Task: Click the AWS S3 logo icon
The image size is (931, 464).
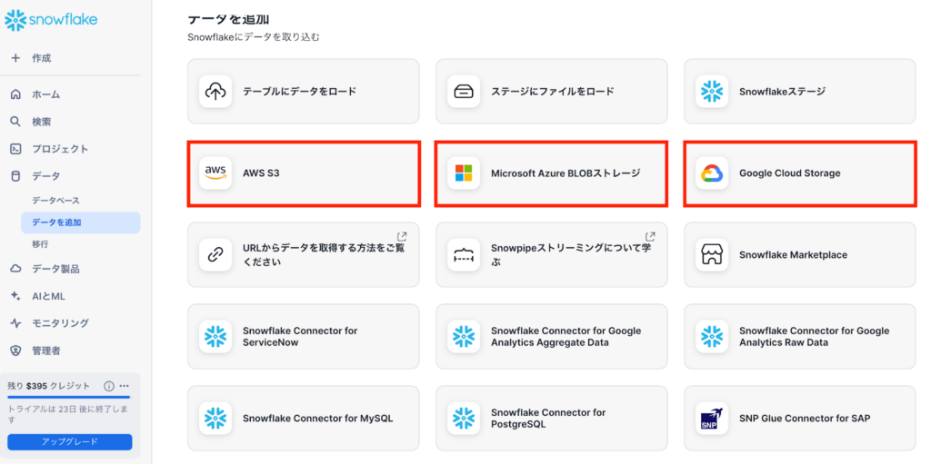Action: tap(215, 173)
